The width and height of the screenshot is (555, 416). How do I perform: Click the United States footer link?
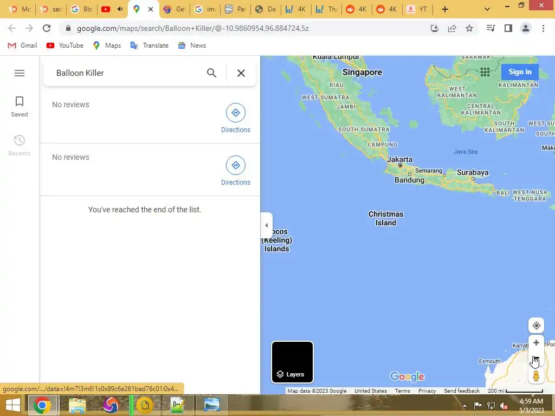pyautogui.click(x=371, y=391)
